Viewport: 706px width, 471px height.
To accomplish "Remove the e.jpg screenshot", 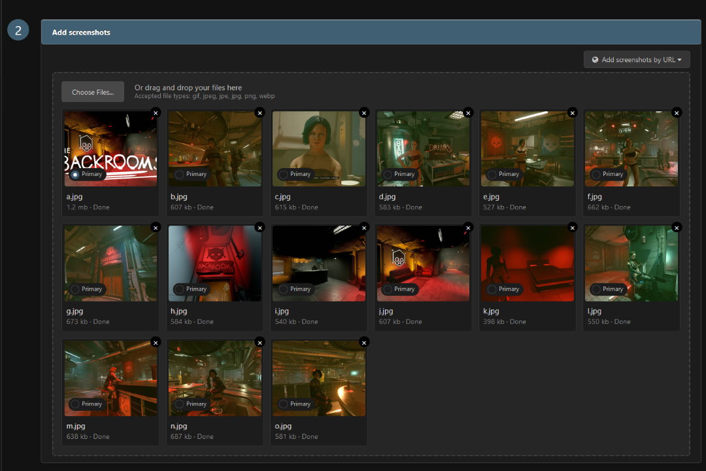I will click(x=573, y=113).
